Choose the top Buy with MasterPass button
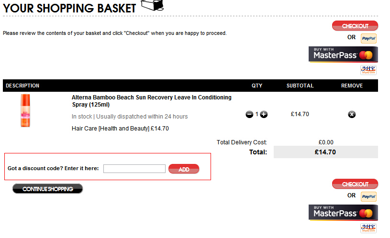Image resolution: width=390 pixels, height=238 pixels. 343,54
